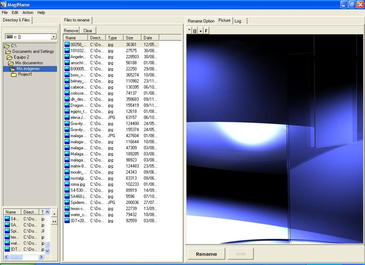Click size value 427604
The width and height of the screenshot is (365, 265).
pos(132,135)
